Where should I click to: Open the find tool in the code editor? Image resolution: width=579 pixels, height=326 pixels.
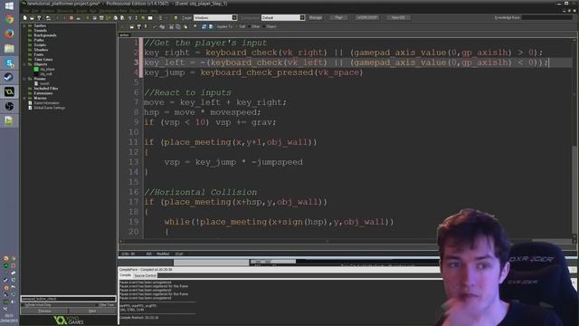195,26
